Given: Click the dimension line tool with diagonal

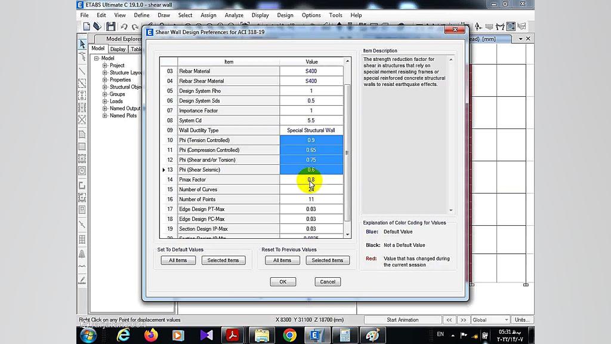Looking at the screenshot, I should point(82,225).
